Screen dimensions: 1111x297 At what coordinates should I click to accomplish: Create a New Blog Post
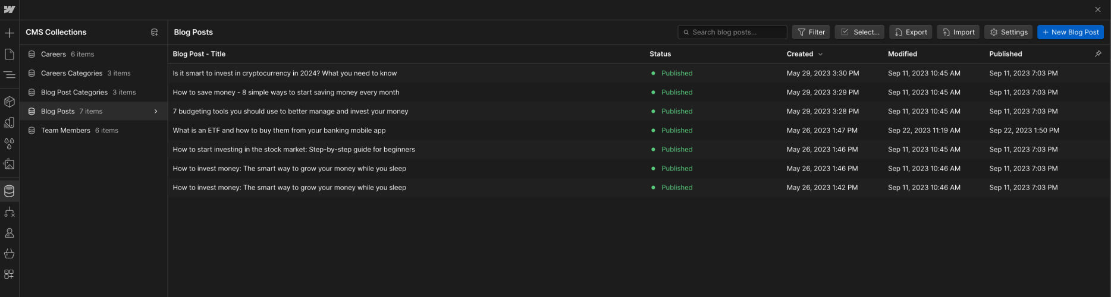1071,32
